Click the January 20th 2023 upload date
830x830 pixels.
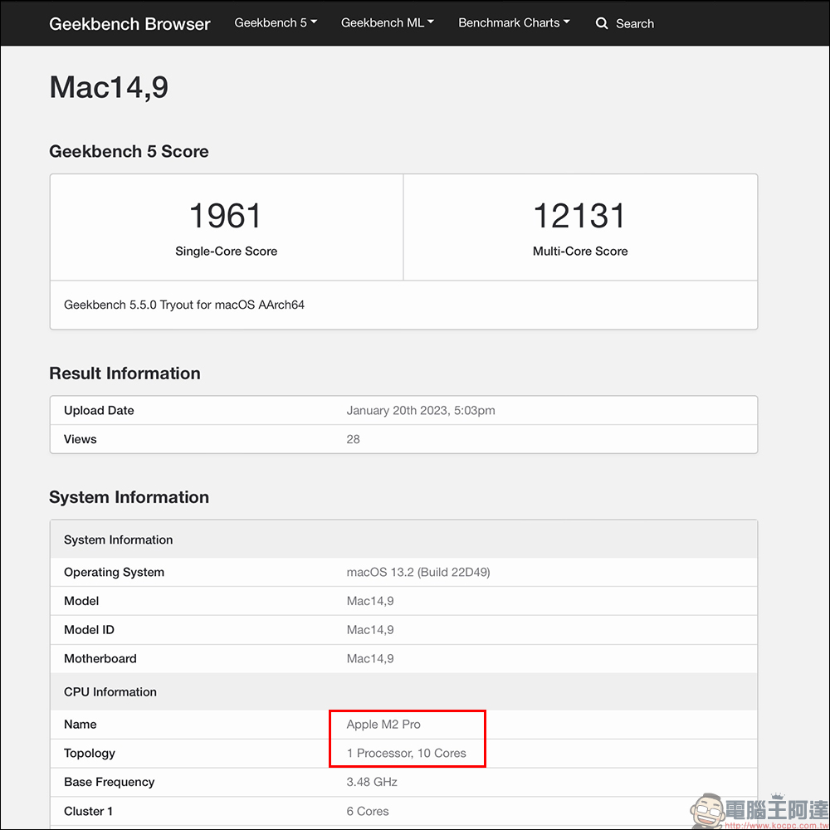click(x=420, y=410)
